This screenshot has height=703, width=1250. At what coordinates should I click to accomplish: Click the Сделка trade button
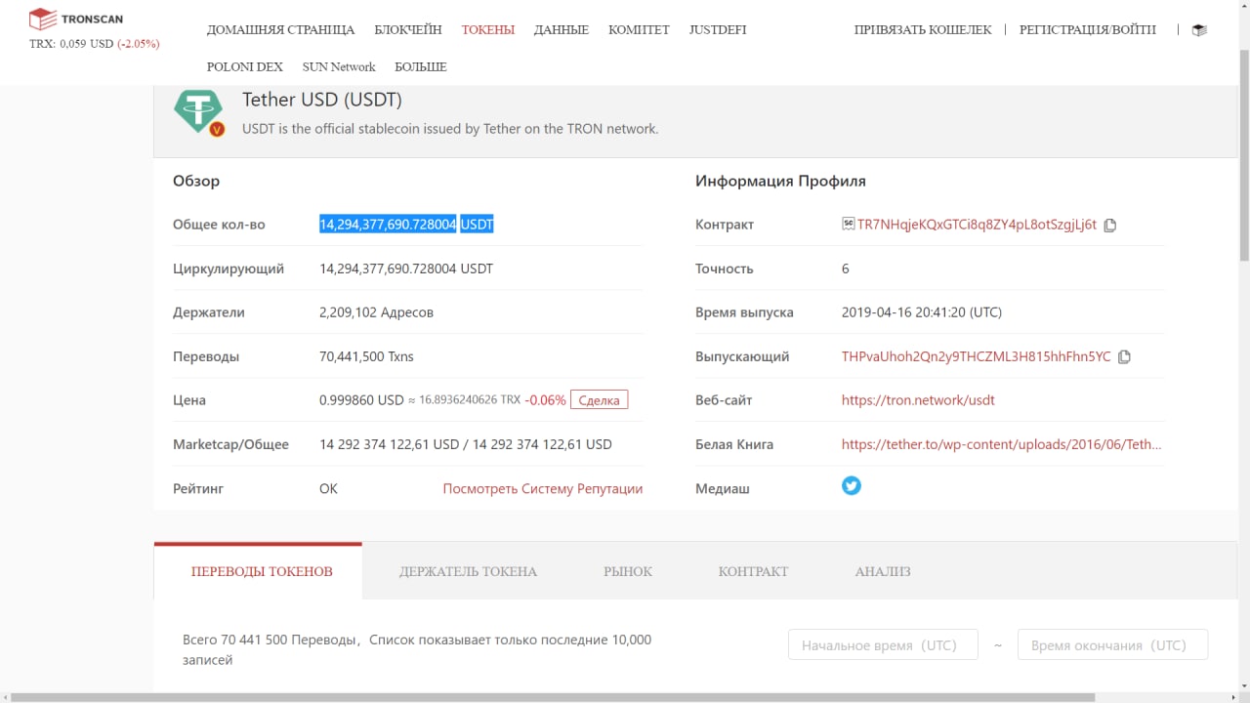point(600,400)
